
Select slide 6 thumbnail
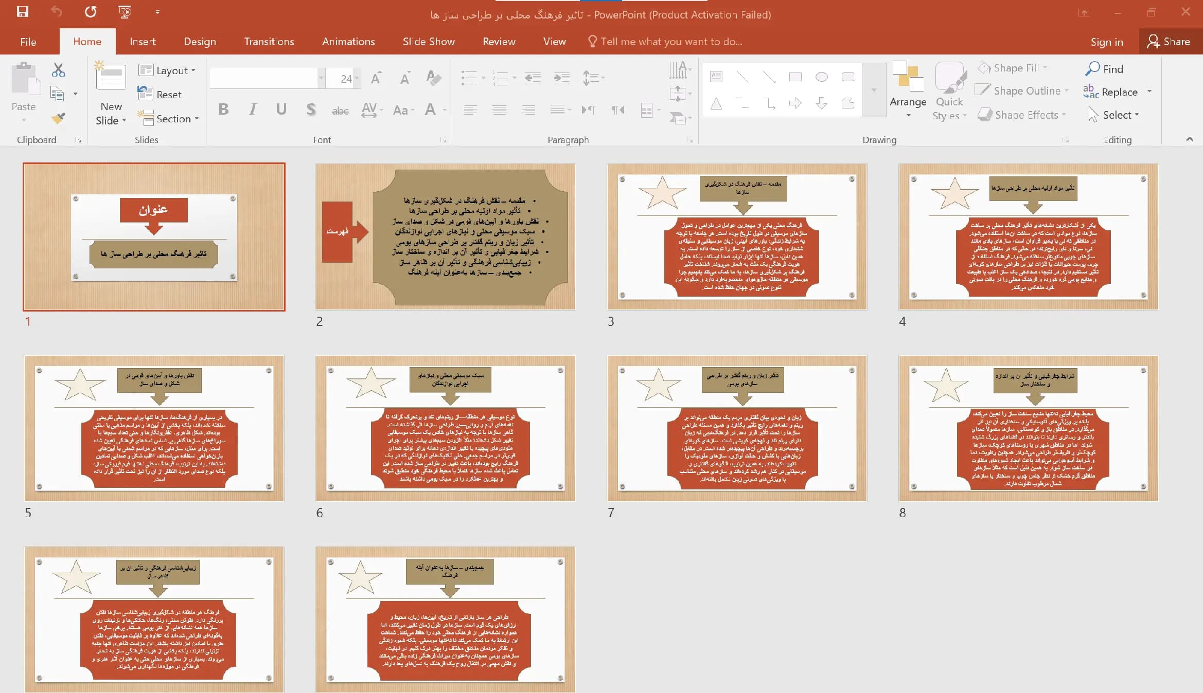tap(445, 428)
